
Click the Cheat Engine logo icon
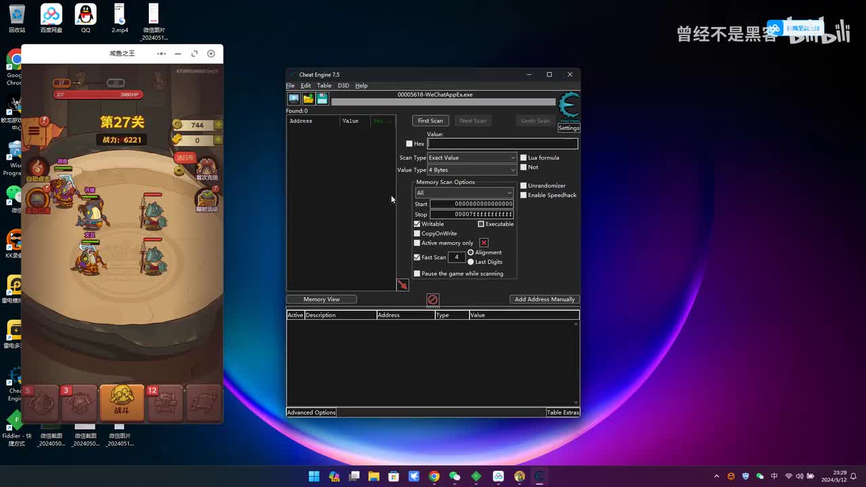pos(569,107)
